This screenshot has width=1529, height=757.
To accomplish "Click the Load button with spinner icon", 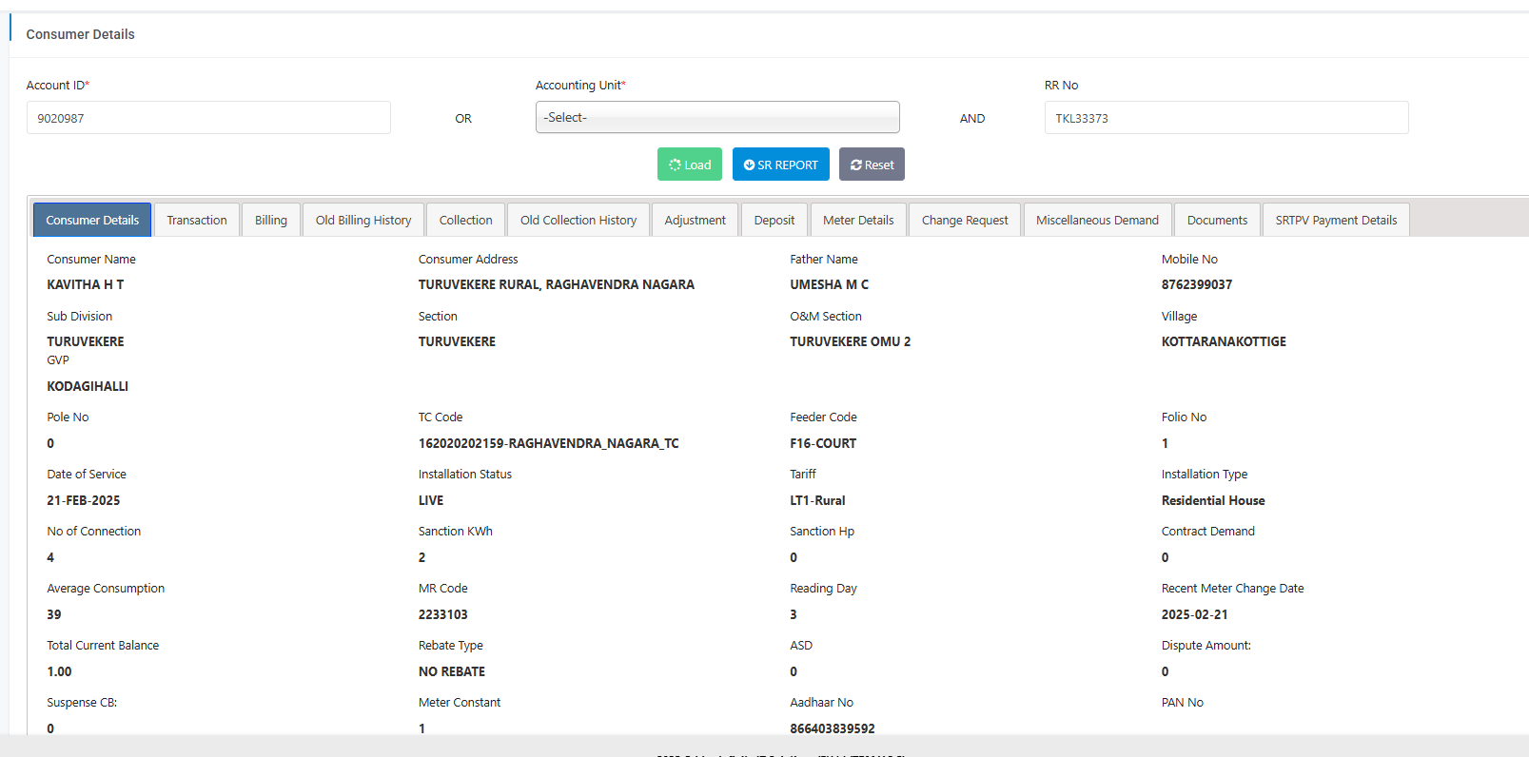I will click(689, 165).
